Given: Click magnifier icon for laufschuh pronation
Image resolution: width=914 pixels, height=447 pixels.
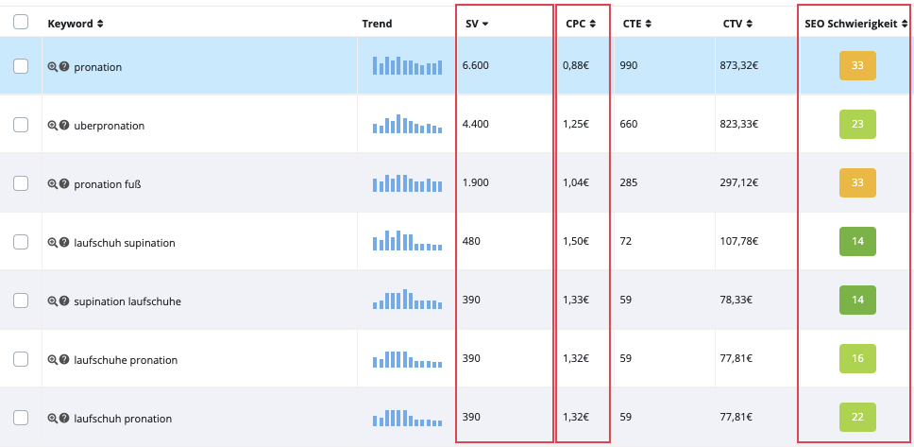Looking at the screenshot, I should tap(53, 419).
